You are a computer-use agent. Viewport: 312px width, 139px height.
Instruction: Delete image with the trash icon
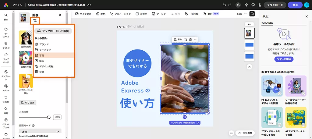click(x=190, y=39)
